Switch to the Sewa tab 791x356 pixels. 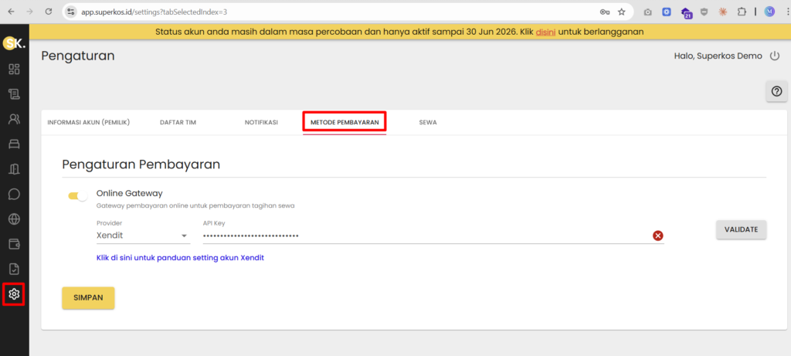pos(428,123)
